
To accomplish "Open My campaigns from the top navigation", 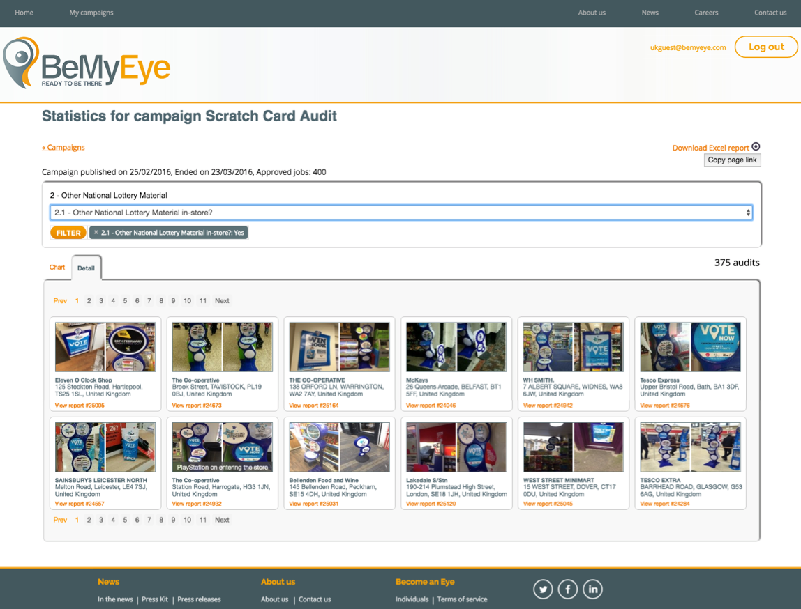I will [91, 13].
